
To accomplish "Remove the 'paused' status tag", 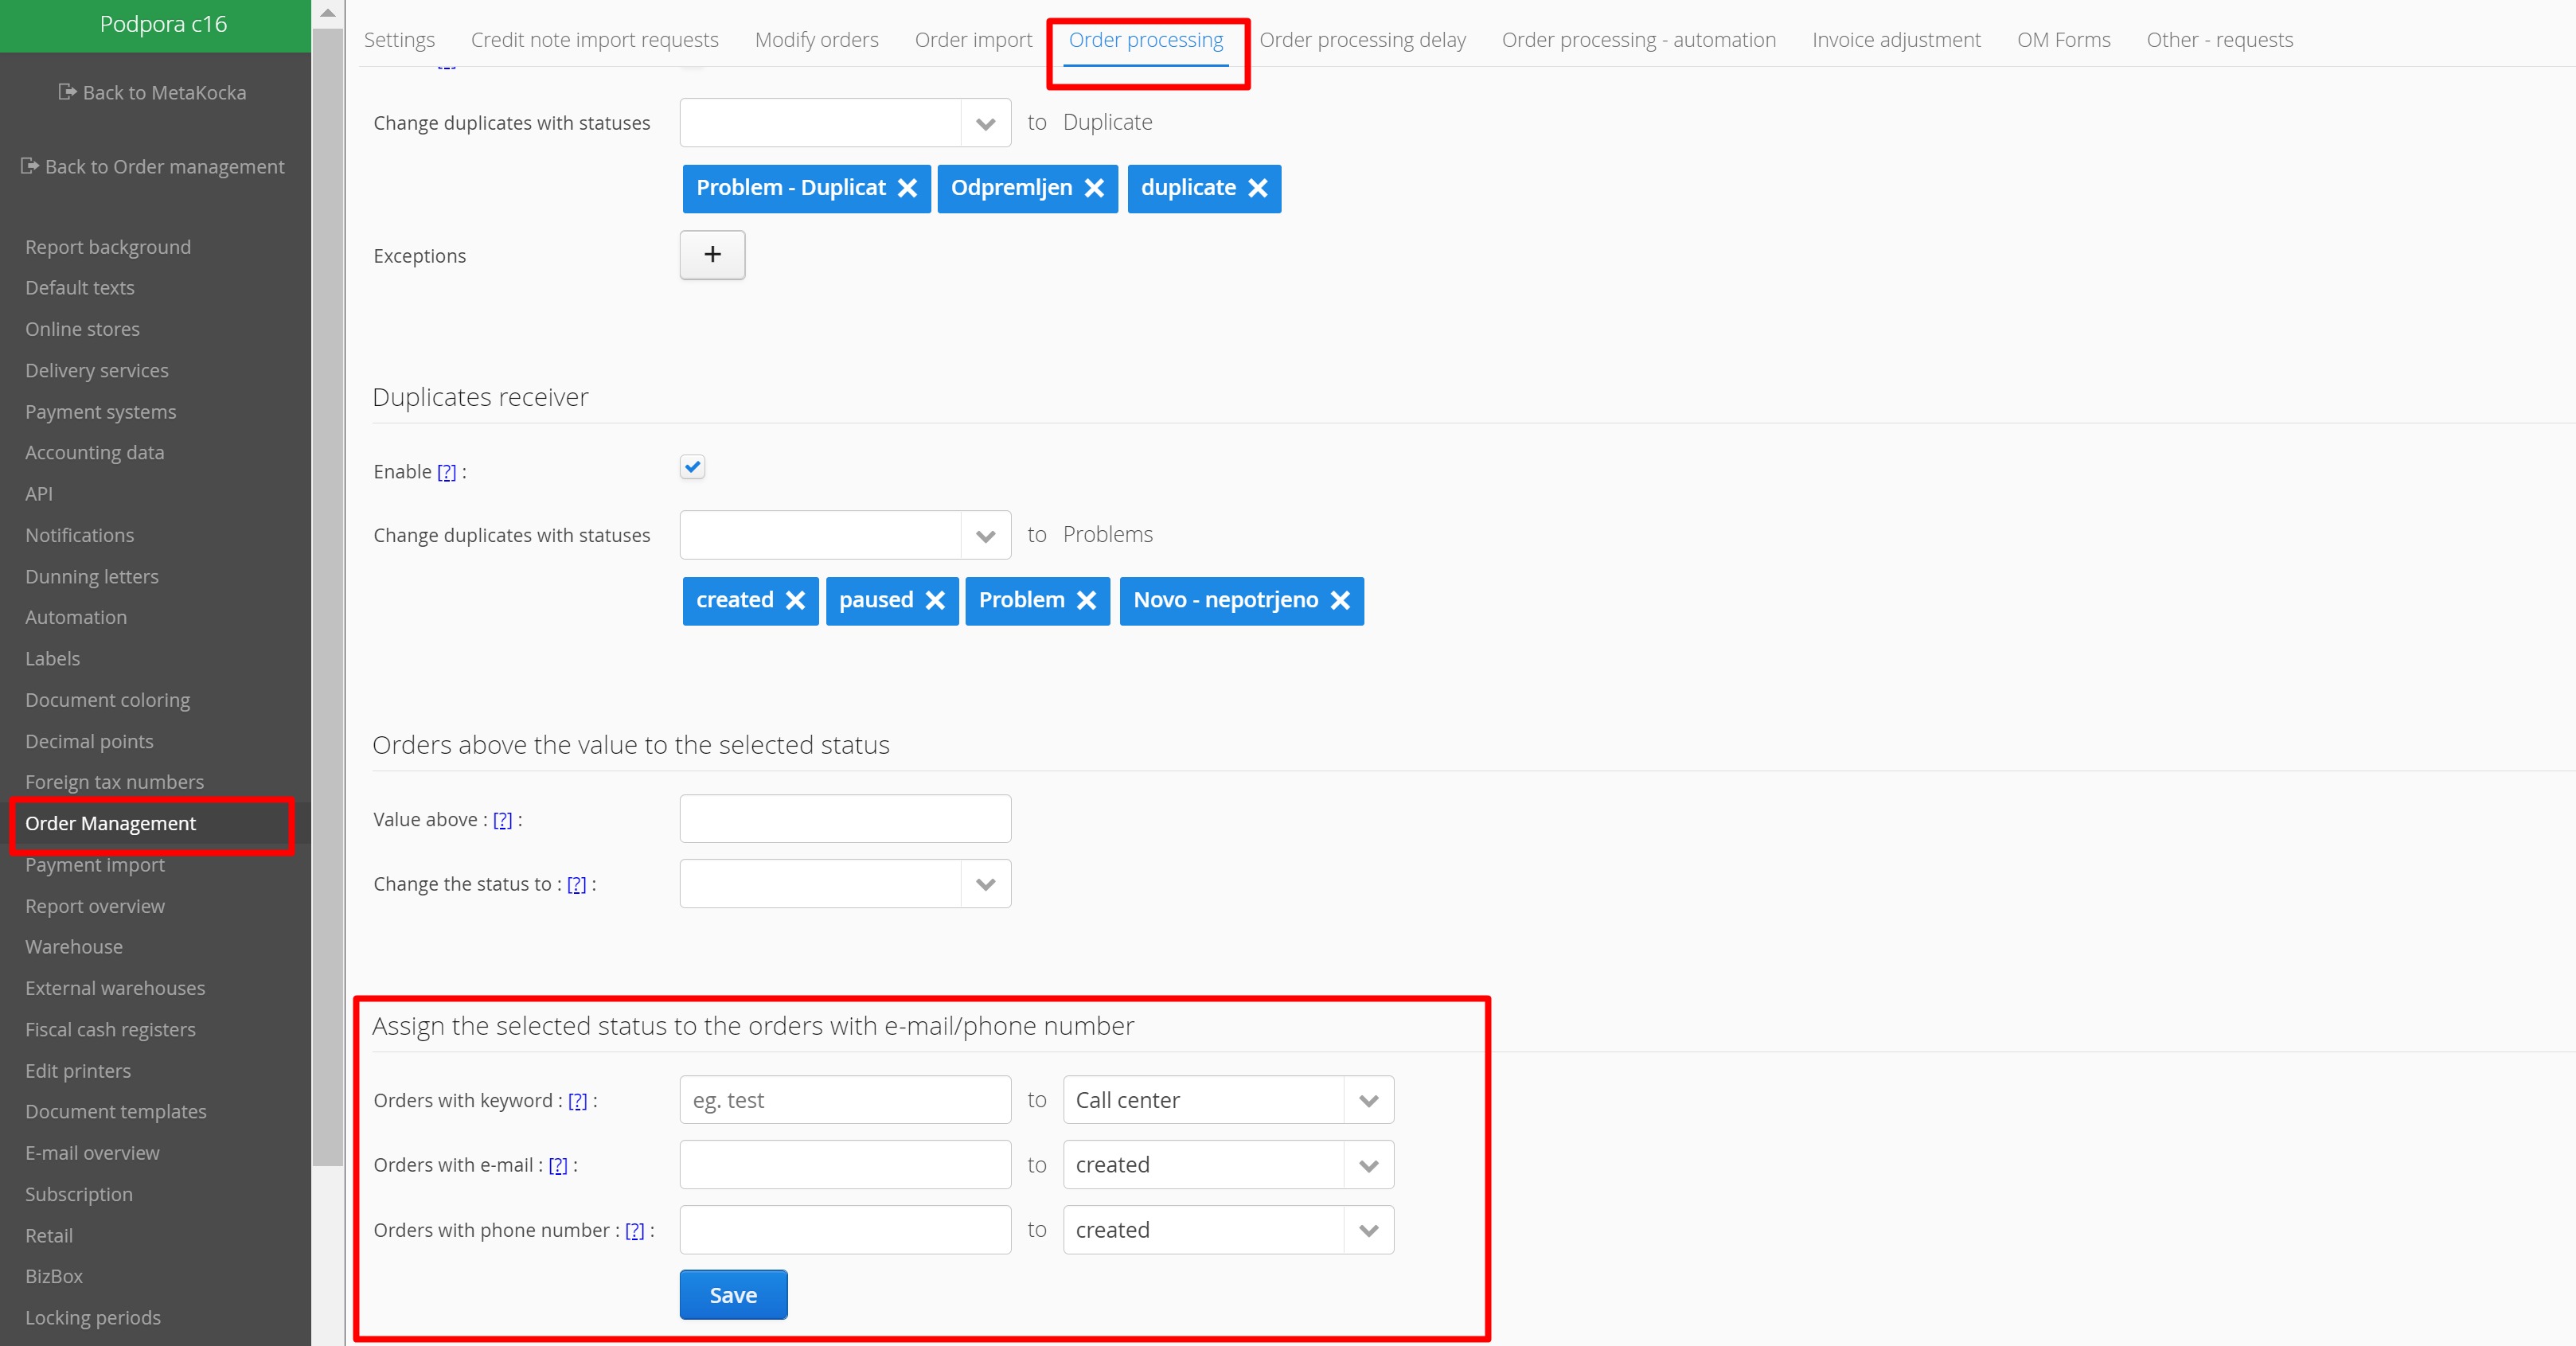I will point(935,600).
